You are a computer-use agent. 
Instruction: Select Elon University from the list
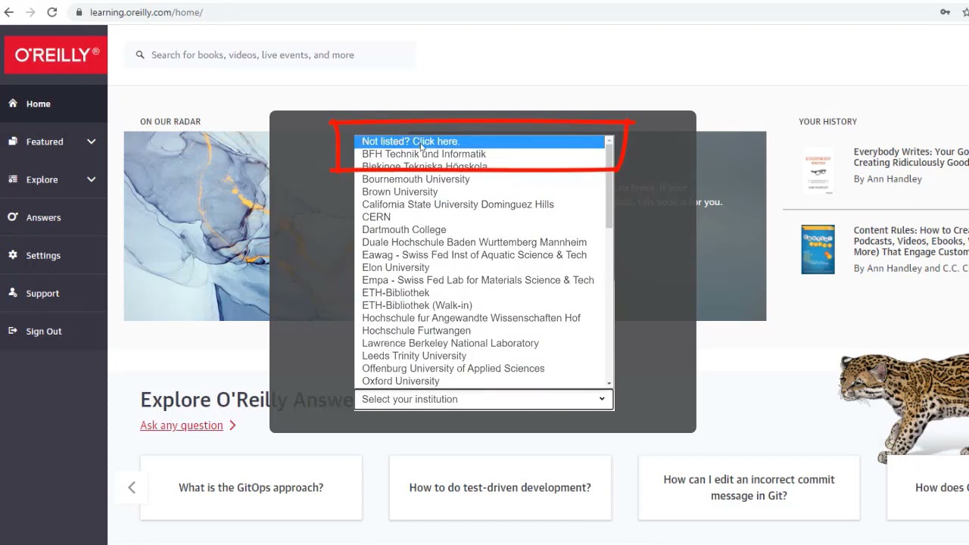pos(479,267)
